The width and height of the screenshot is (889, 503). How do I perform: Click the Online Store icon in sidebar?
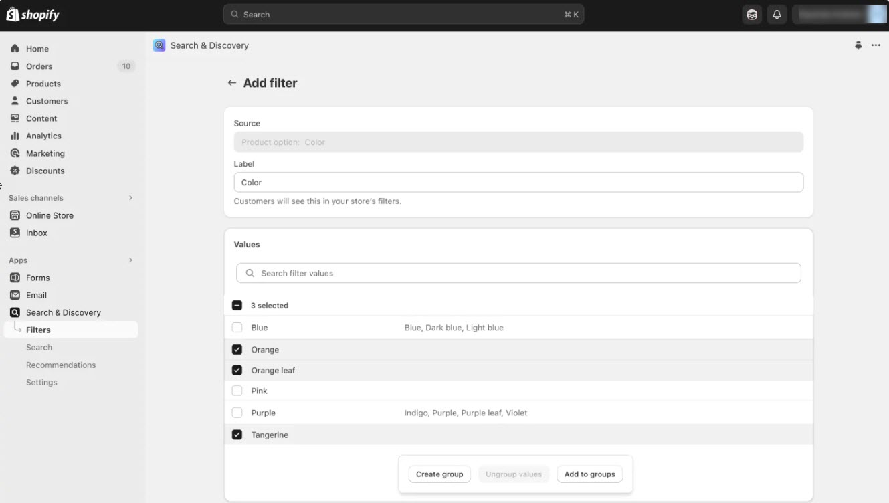pyautogui.click(x=15, y=215)
